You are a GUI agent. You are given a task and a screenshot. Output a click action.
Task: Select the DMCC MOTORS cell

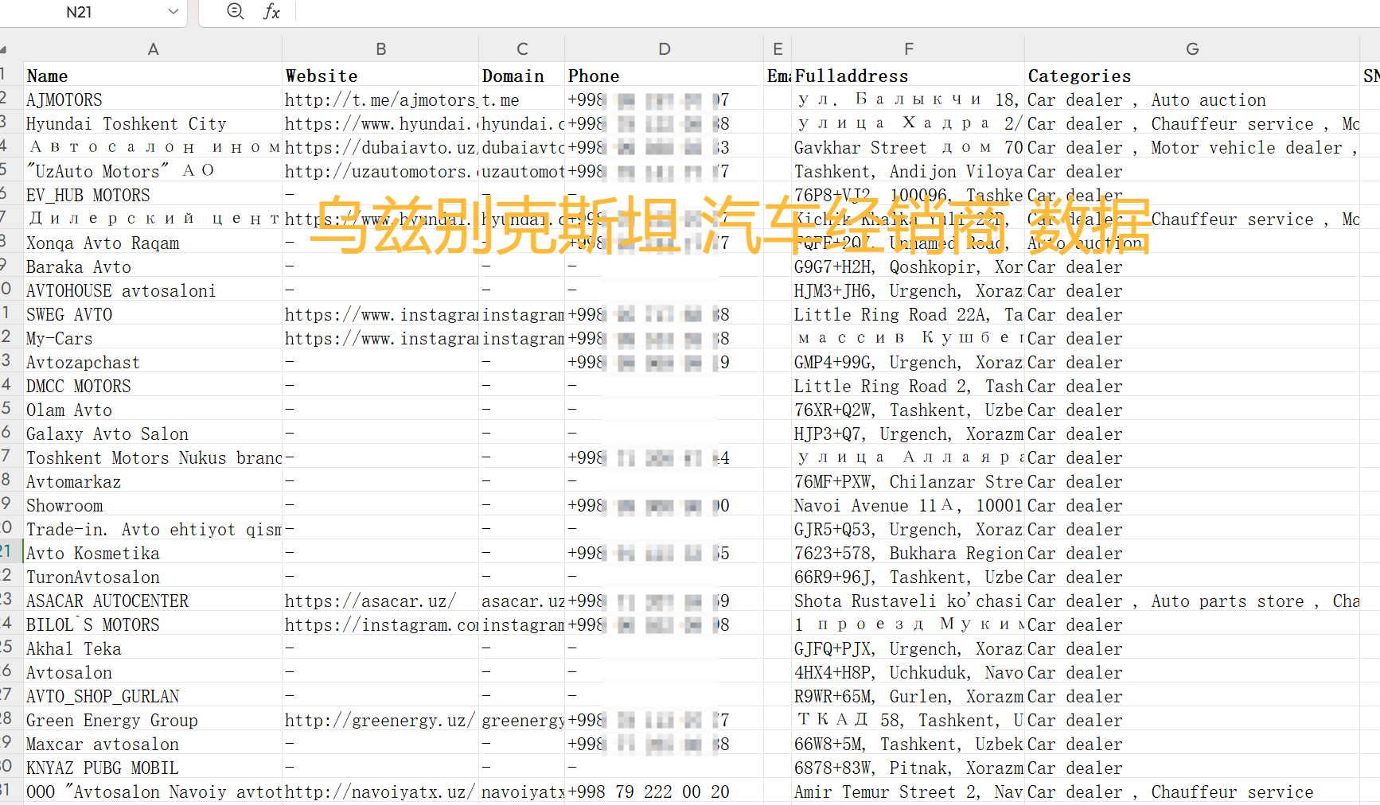point(153,386)
